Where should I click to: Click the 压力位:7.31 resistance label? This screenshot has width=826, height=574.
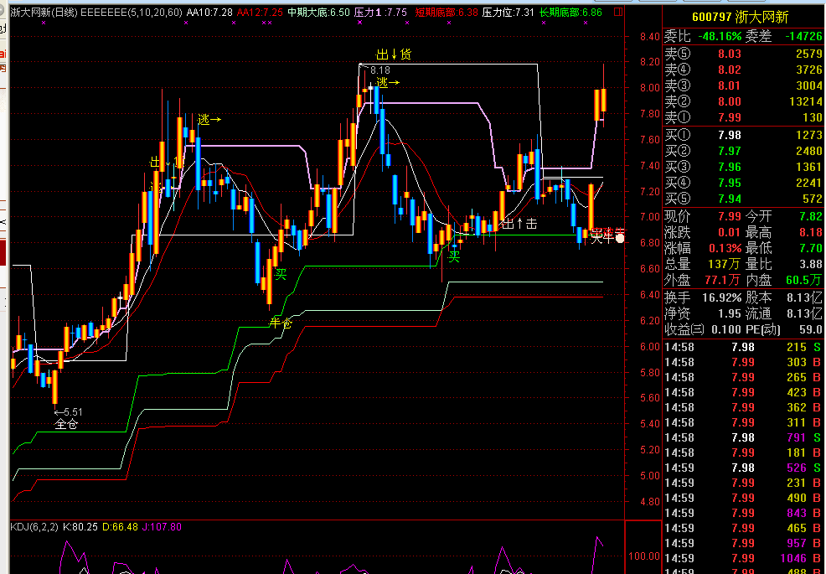click(x=508, y=13)
